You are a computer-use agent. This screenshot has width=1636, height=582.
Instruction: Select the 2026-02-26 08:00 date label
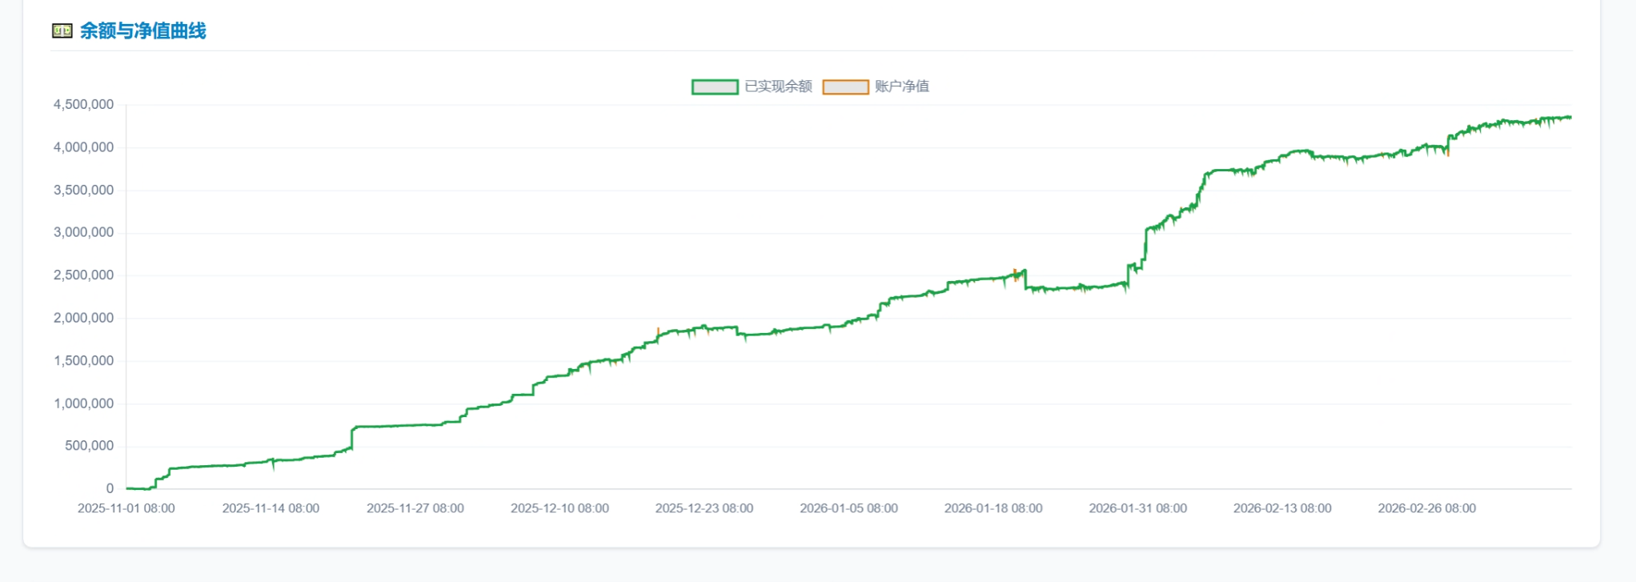(x=1426, y=508)
